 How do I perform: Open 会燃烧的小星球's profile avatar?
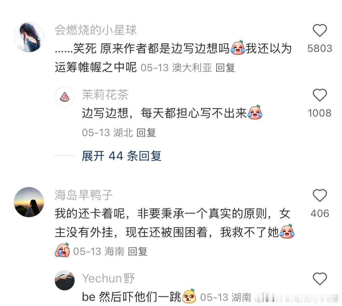click(29, 37)
